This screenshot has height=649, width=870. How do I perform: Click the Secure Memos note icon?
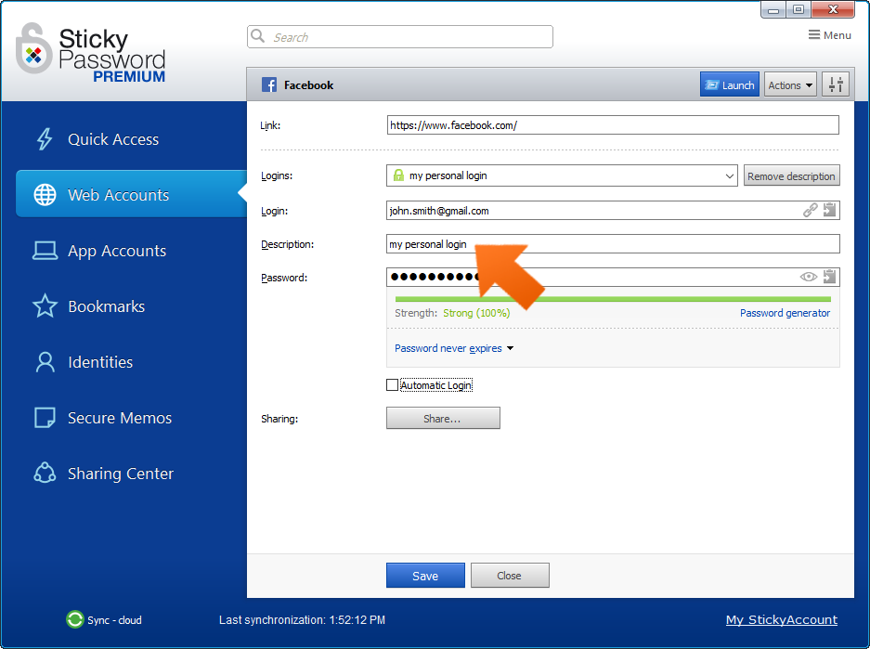pyautogui.click(x=45, y=418)
